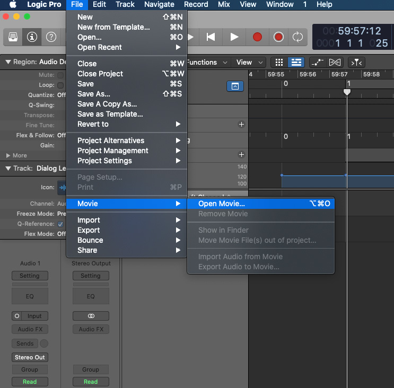
Task: Click the Catch Playhead button
Action: point(356,62)
